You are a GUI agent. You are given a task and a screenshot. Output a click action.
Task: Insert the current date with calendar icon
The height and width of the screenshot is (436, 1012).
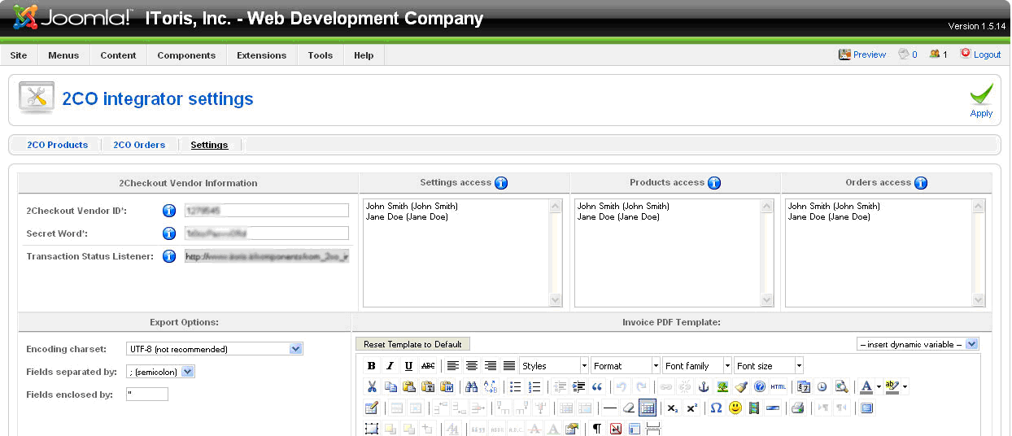(x=804, y=387)
